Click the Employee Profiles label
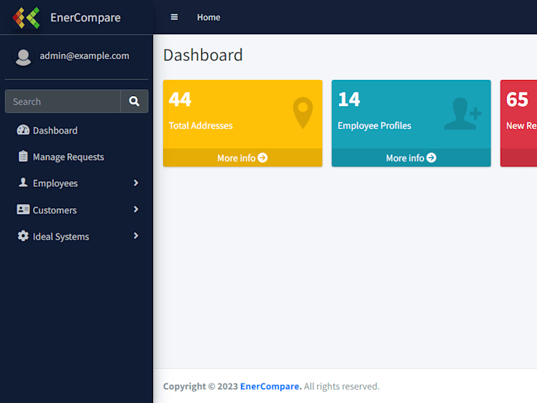537x403 pixels. 375,126
